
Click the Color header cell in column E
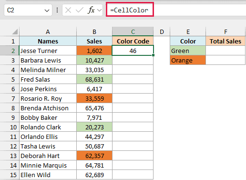(188, 41)
